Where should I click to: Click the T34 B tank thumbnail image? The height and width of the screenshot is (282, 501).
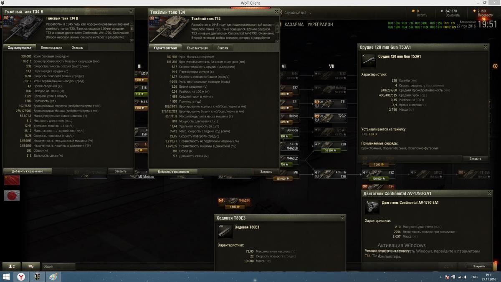[x=23, y=28]
